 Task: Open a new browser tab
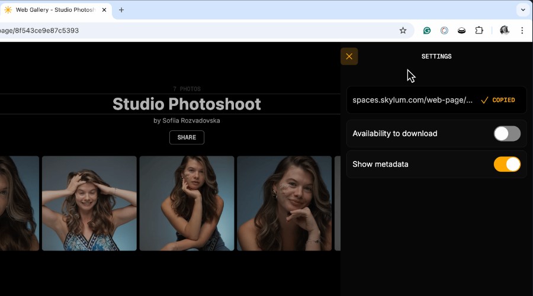pos(121,10)
